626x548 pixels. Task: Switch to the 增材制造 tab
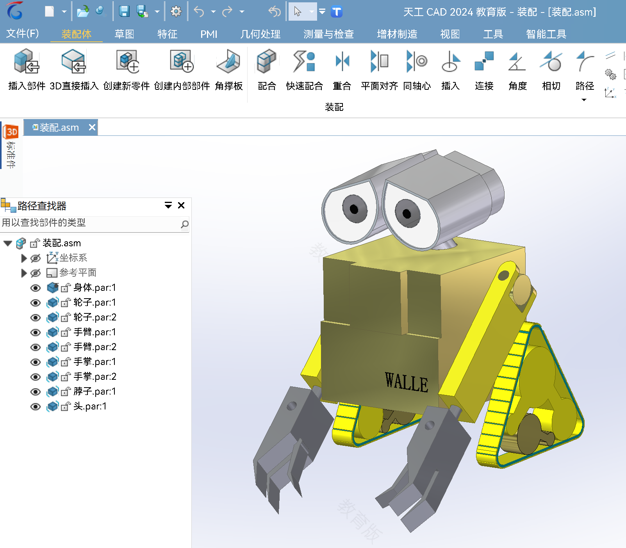click(397, 34)
